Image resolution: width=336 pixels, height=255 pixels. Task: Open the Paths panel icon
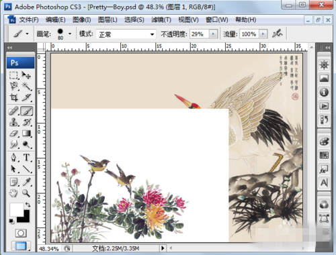click(324, 218)
